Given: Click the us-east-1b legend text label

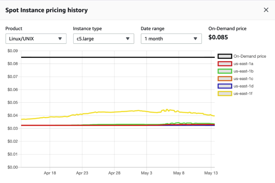Looking at the screenshot, I should point(243,71).
